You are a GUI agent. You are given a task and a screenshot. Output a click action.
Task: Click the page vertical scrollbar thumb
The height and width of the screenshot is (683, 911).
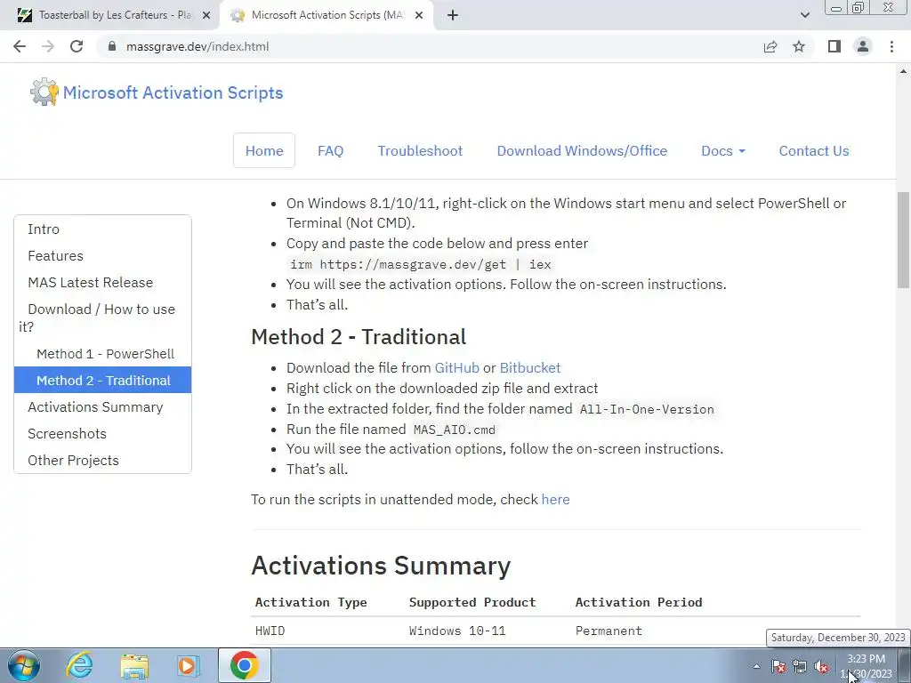(903, 239)
